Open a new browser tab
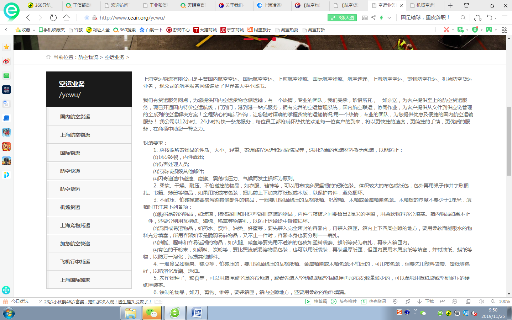This screenshot has width=512, height=320. 450,5
